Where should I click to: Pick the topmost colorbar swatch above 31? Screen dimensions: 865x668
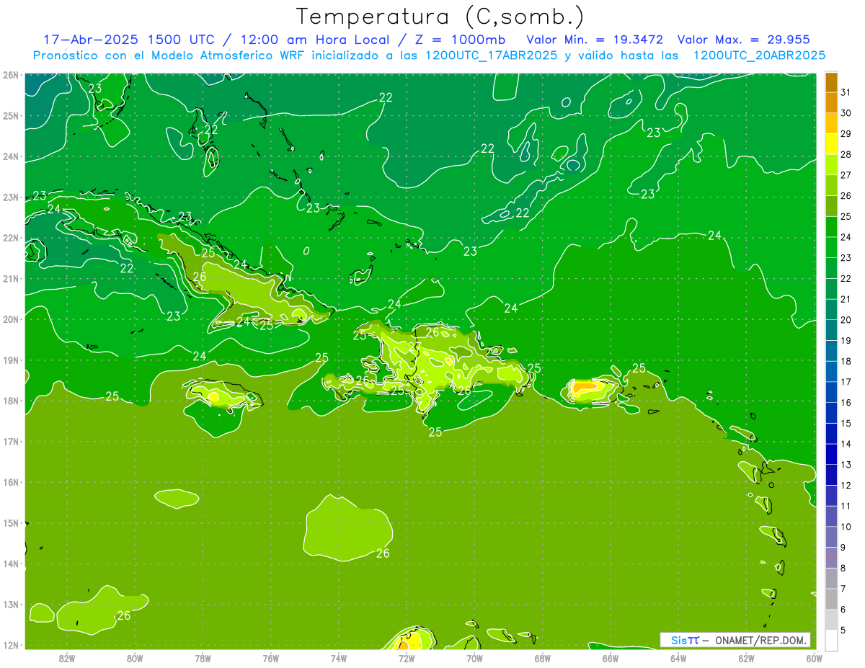(x=831, y=82)
